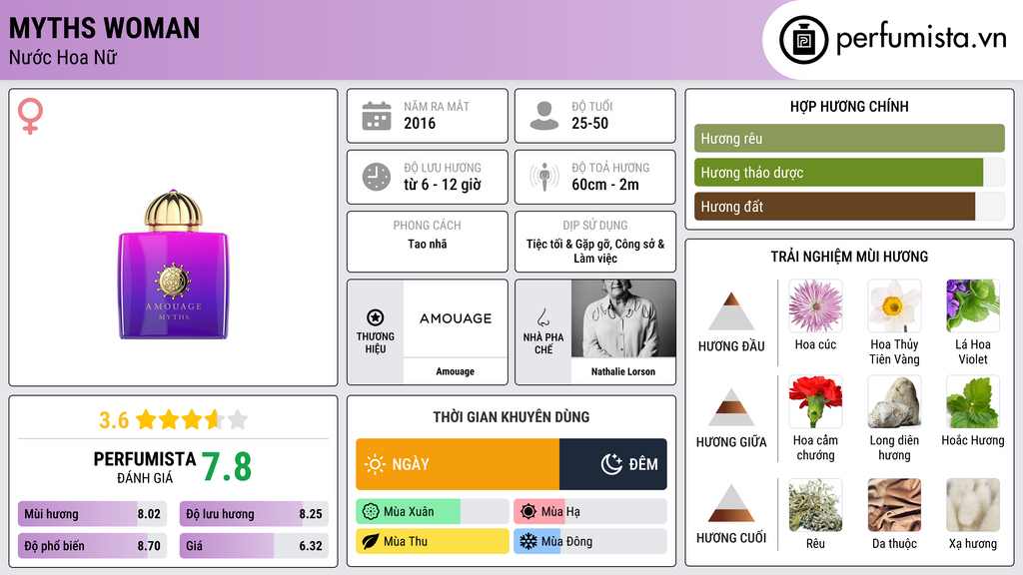Viewport: 1023px width, 575px height.
Task: Click the sun icon for Mùa Hạ
Action: (x=528, y=512)
